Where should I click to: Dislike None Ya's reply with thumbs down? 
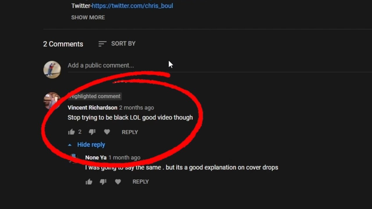point(103,182)
